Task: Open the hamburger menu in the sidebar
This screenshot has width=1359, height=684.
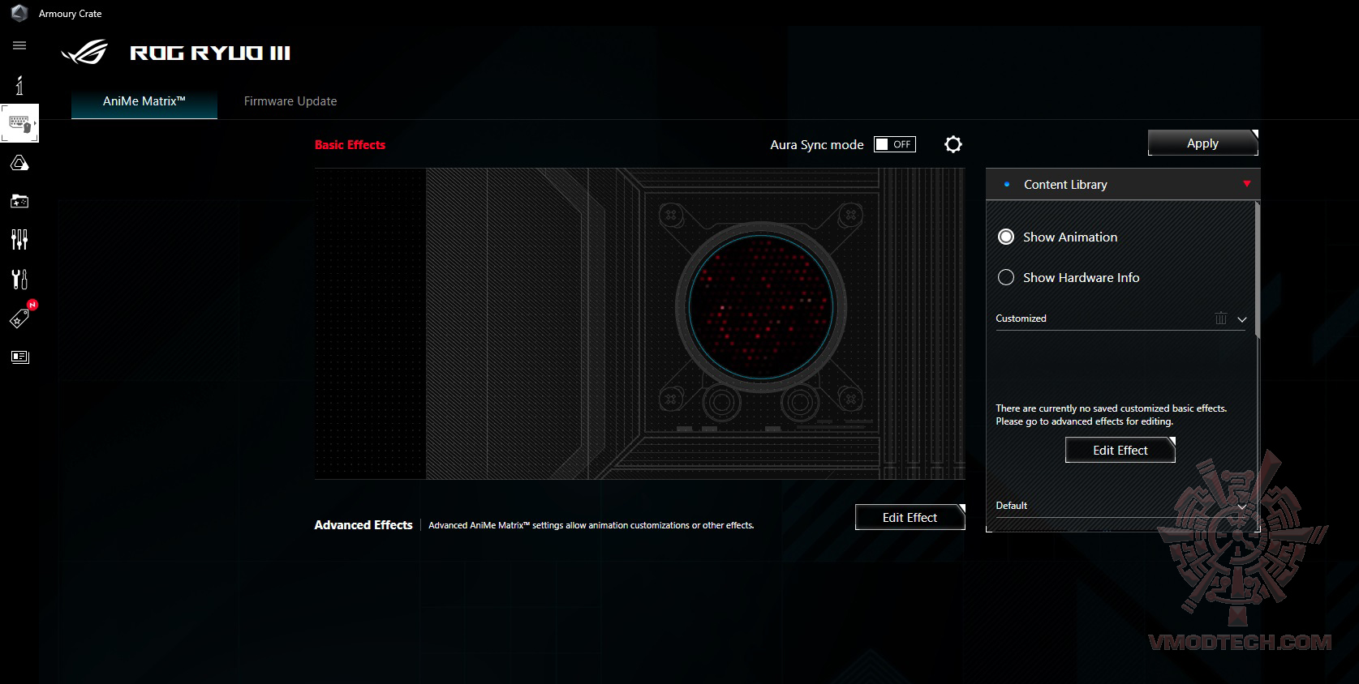Action: (x=19, y=45)
